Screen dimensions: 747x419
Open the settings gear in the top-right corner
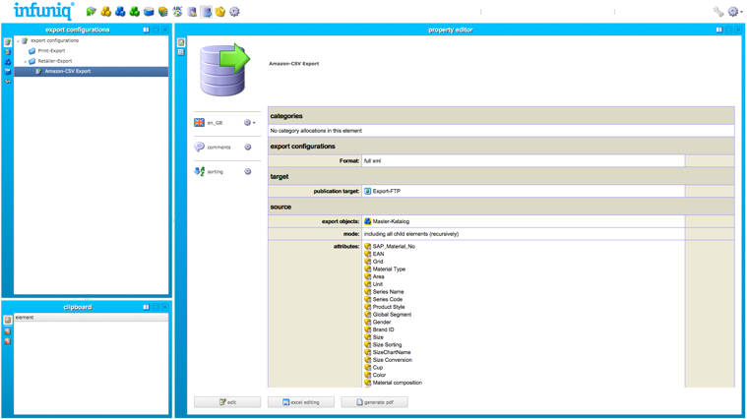point(733,12)
